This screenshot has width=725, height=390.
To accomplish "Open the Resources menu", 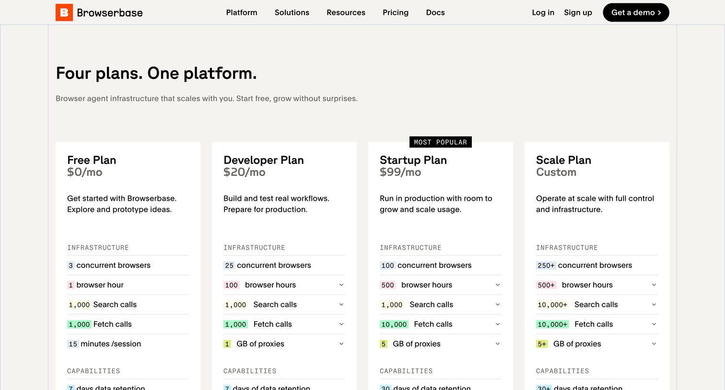I will (x=346, y=12).
